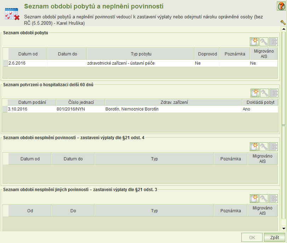287x243 pixels.
Task: Click the Zpět button
Action: [274, 237]
